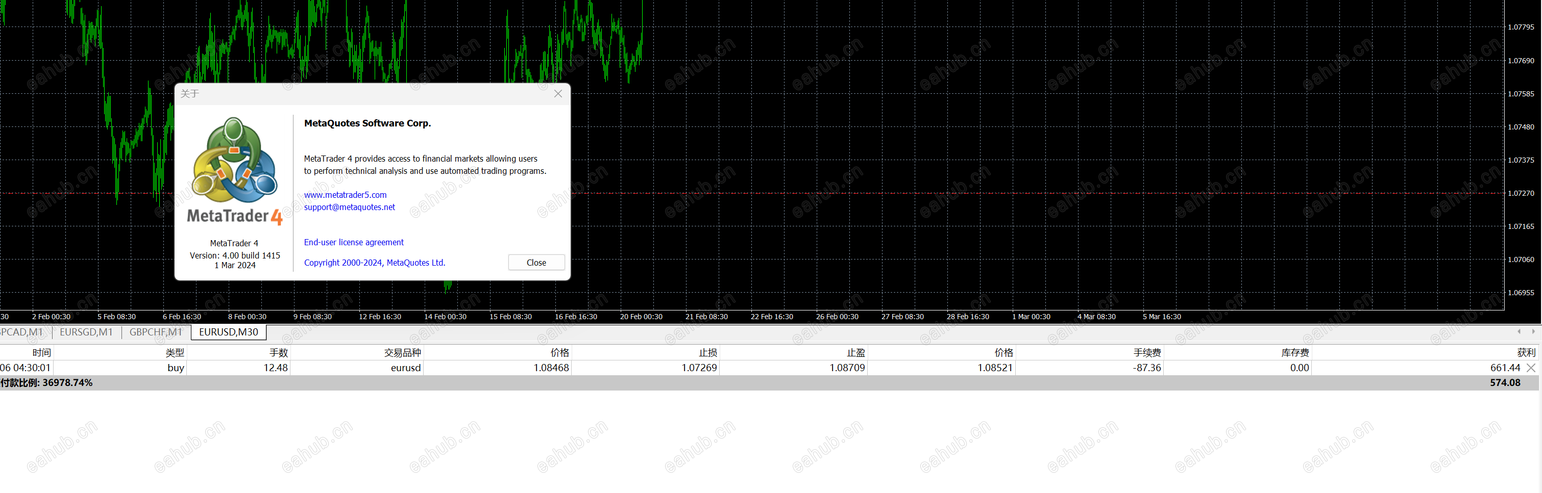The height and width of the screenshot is (493, 1542).
Task: Click the 1.06955 price scale label
Action: click(1521, 293)
